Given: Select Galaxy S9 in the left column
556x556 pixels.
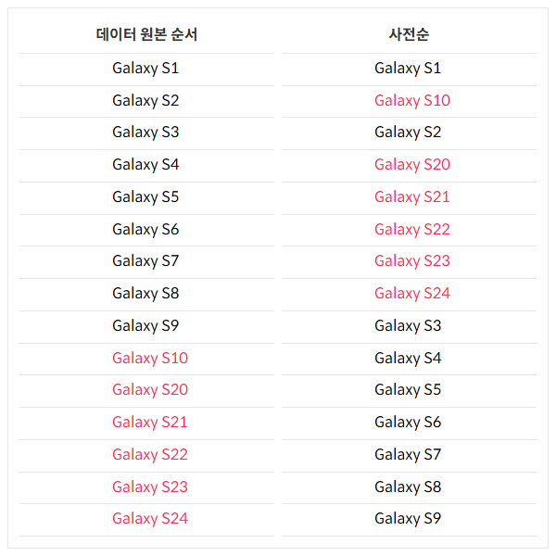Looking at the screenshot, I should coord(145,326).
